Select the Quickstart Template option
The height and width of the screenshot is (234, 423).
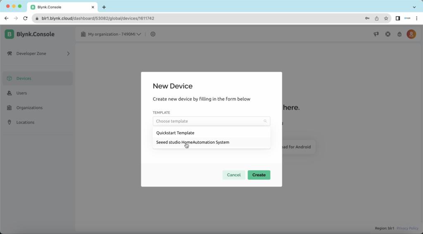(211, 133)
